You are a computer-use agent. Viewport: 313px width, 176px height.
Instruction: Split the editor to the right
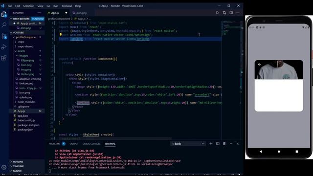pyautogui.click(x=231, y=13)
